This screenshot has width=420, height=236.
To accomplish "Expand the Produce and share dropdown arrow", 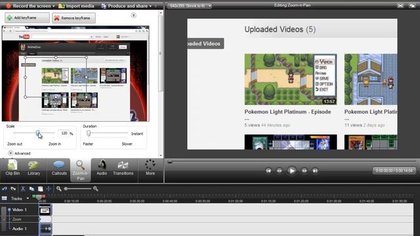I will [150, 6].
